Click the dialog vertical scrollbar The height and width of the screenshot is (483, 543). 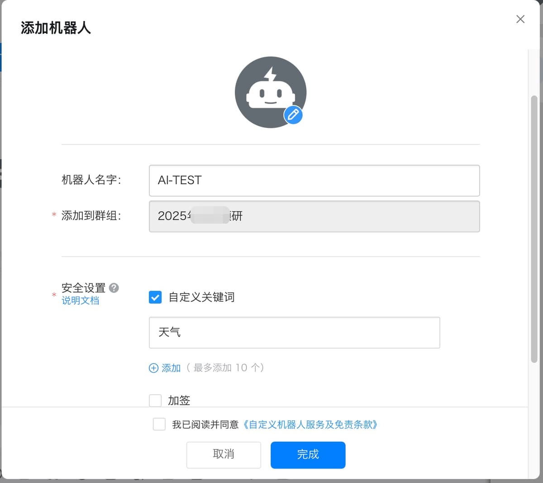point(534,228)
